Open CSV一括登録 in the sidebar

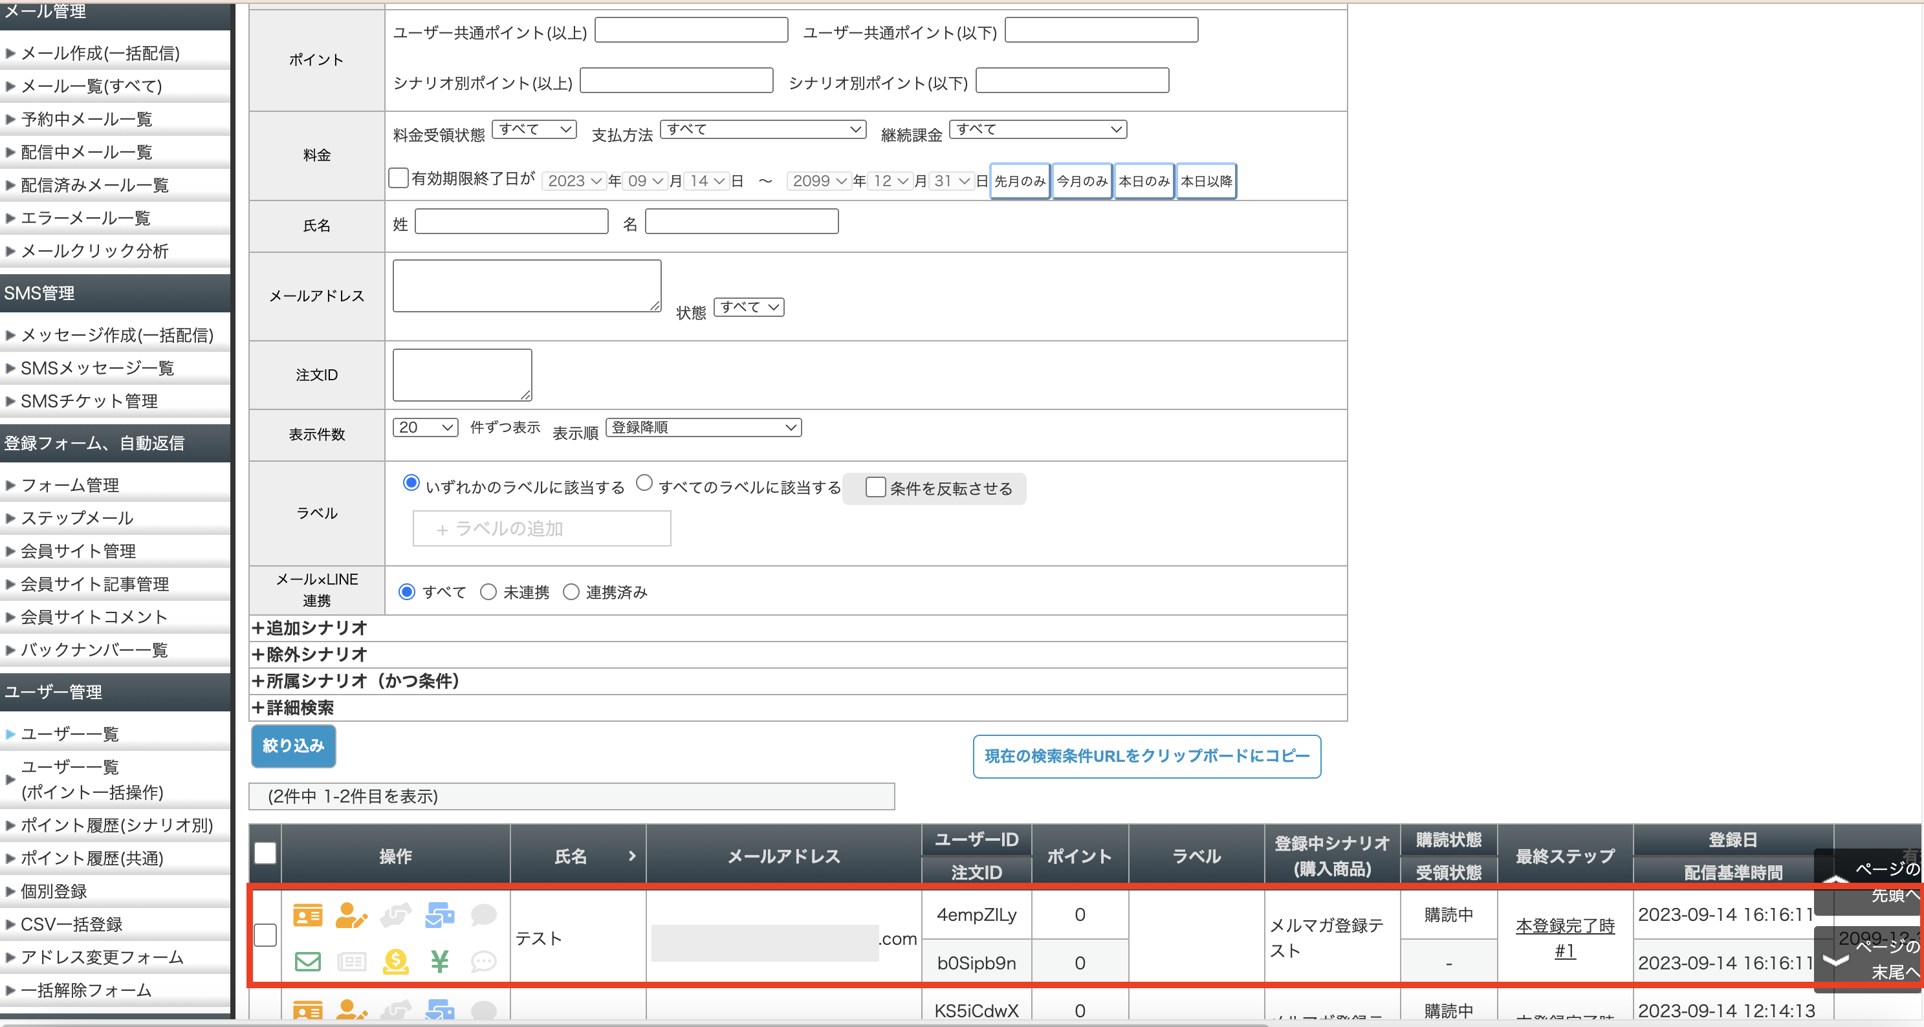[72, 924]
